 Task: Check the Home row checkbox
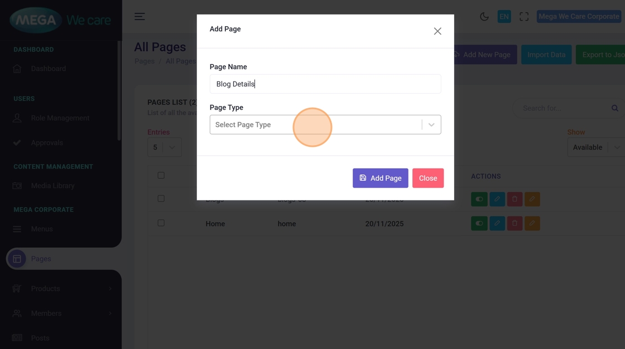coord(161,223)
